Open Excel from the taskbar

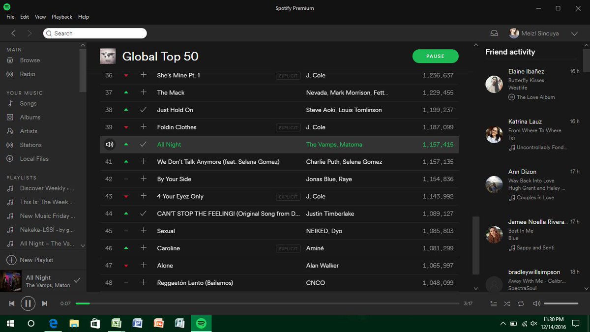[x=116, y=323]
